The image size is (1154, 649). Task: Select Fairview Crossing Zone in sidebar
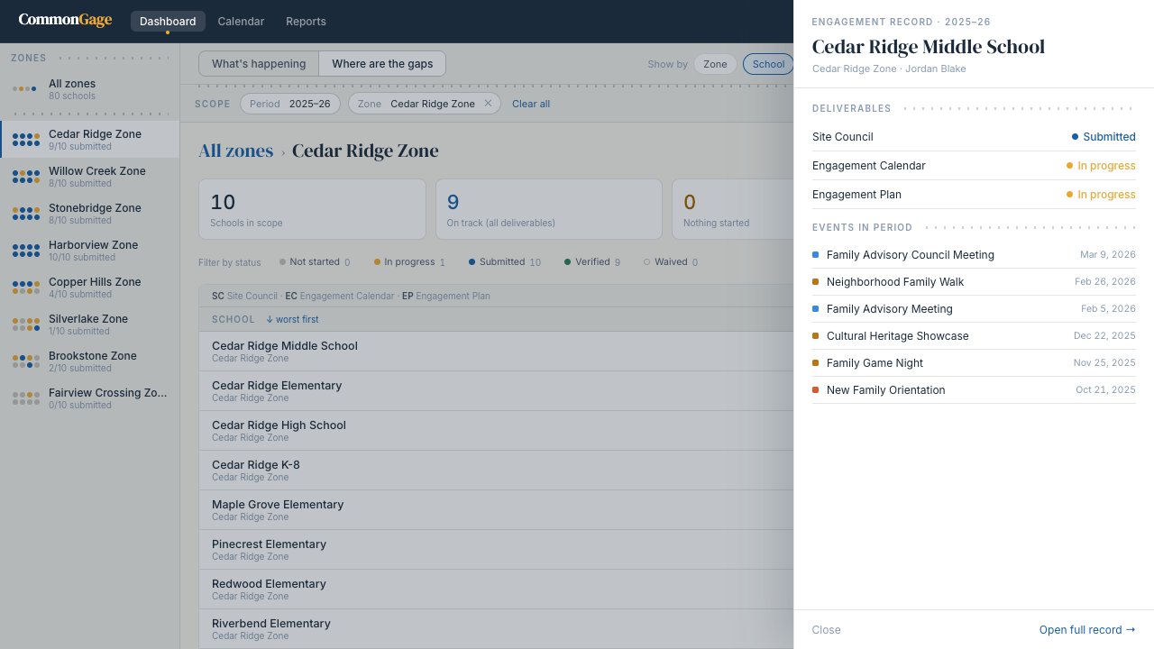pyautogui.click(x=90, y=398)
